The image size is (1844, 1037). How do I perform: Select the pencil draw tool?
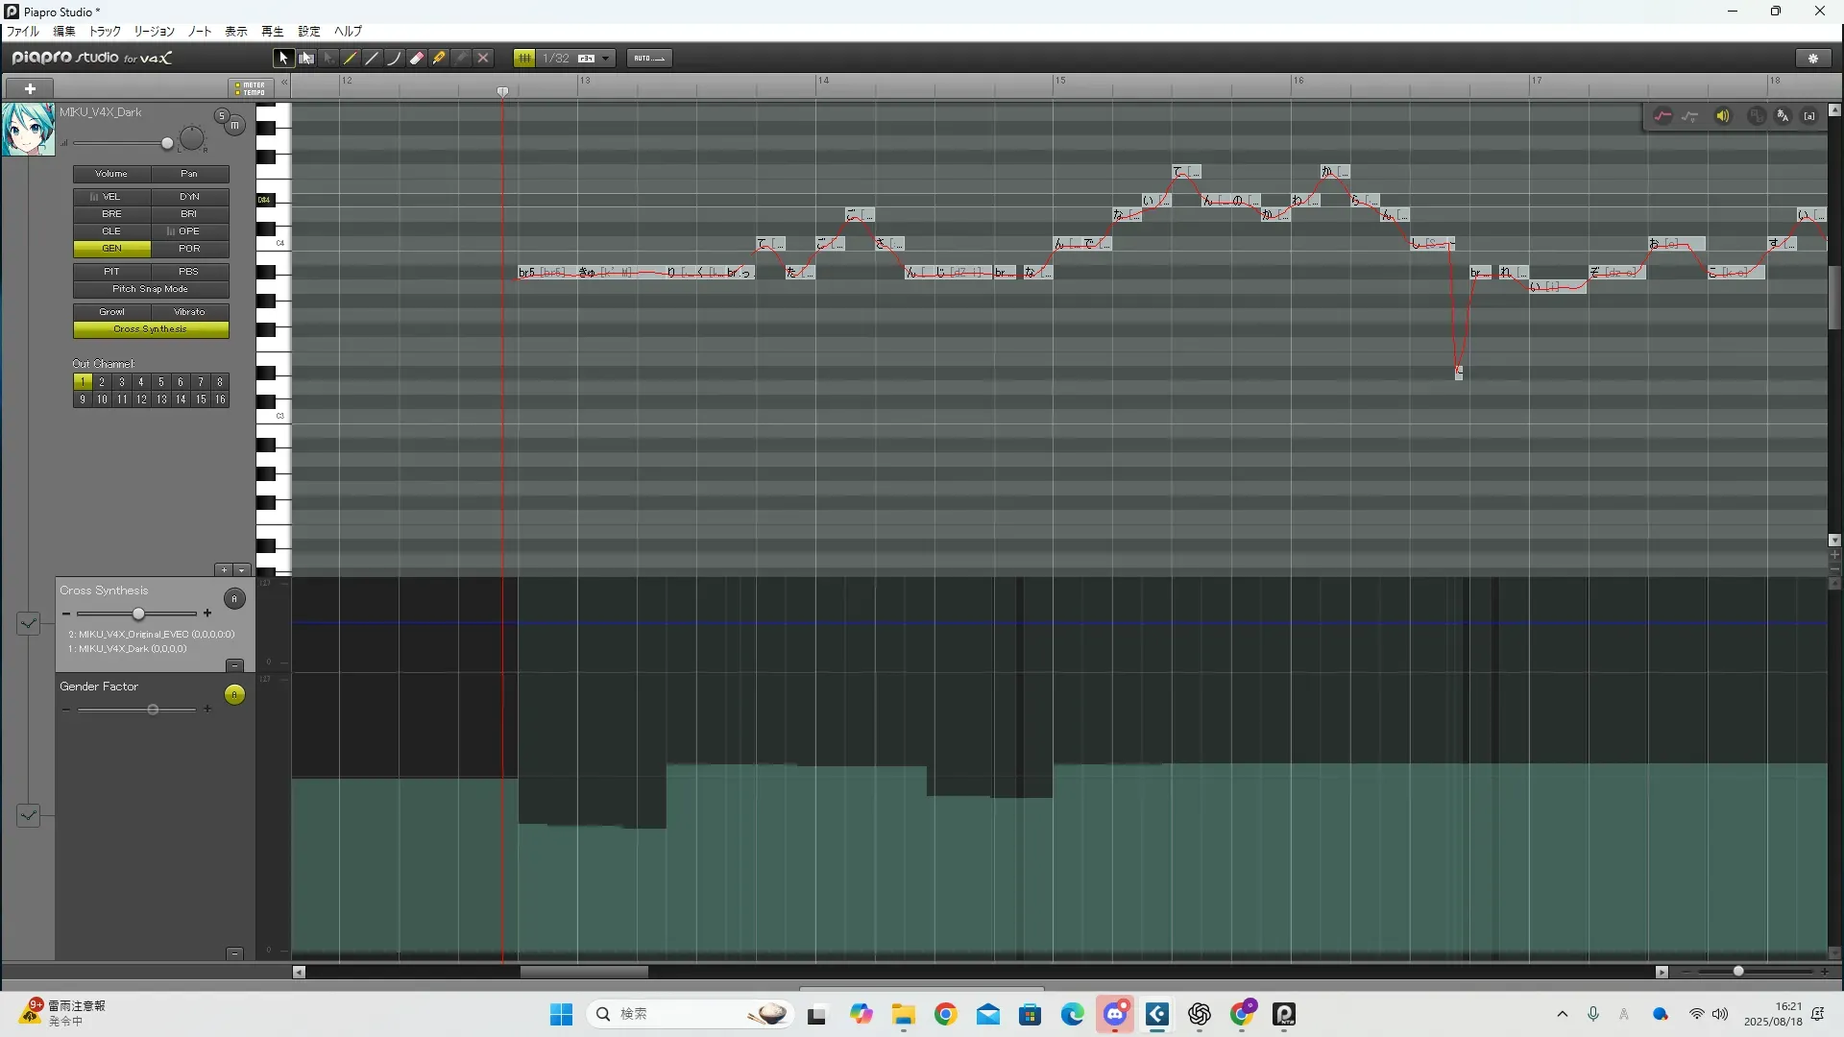(x=351, y=59)
